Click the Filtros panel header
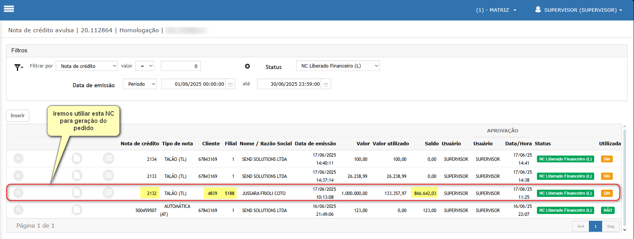Viewport: 634px width, 239px height. [x=317, y=50]
